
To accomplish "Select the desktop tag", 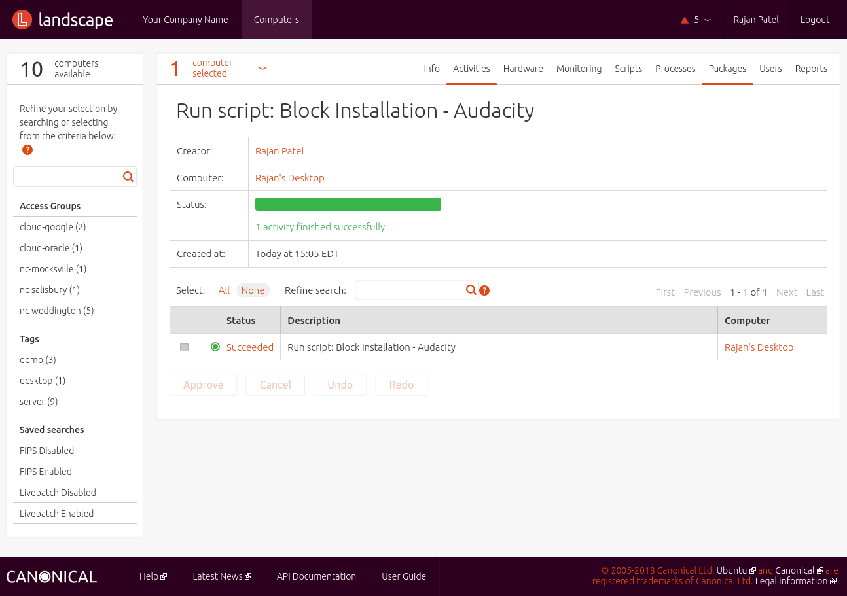I will (43, 381).
